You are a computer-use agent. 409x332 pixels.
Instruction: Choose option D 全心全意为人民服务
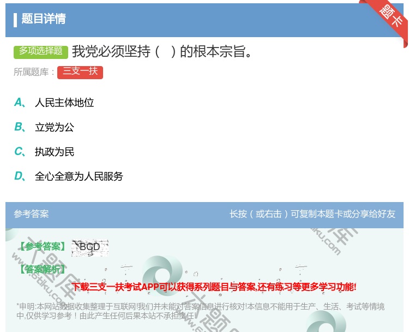tap(69, 176)
